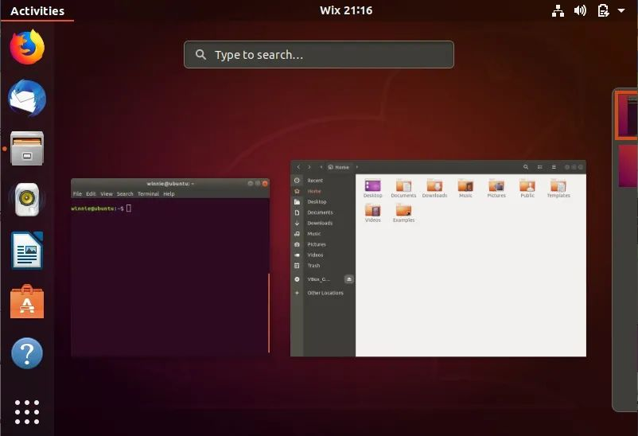This screenshot has width=638, height=436.
Task: Launch Firefox from the dock
Action: (x=27, y=47)
